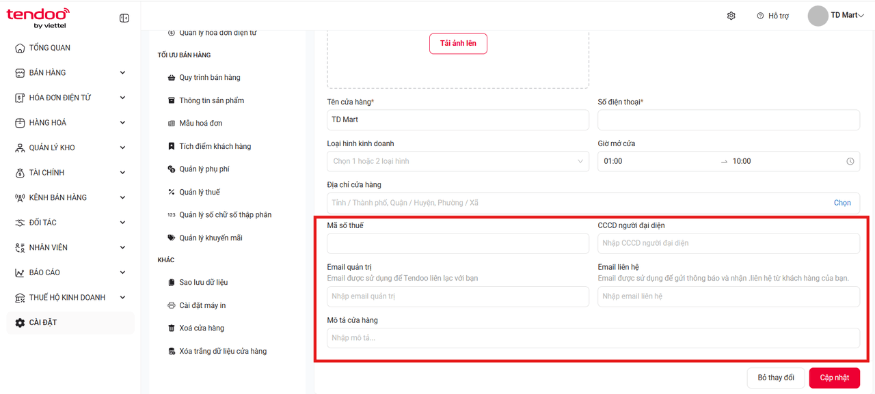
Task: Click the Xoá cửa hàng trash icon
Action: coord(172,328)
